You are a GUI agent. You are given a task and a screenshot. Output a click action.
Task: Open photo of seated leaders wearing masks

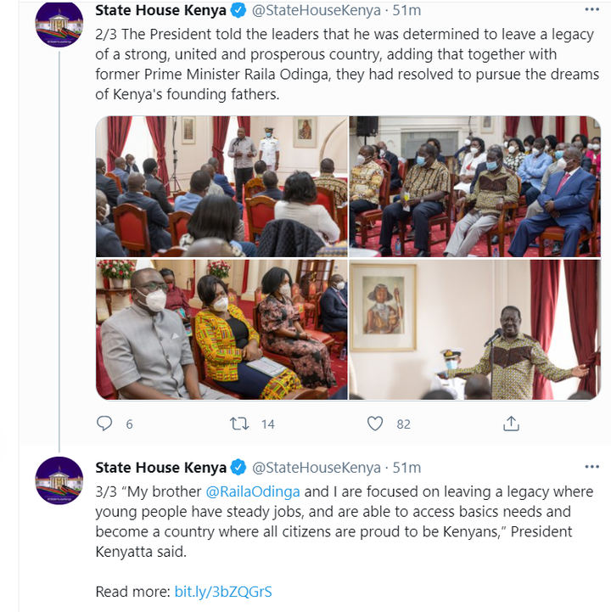pos(474,186)
